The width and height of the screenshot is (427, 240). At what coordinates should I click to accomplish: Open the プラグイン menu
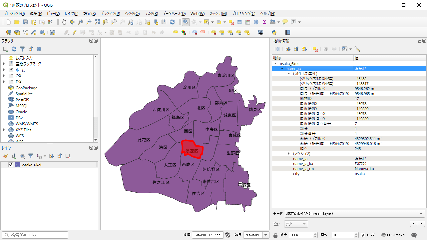pos(110,14)
